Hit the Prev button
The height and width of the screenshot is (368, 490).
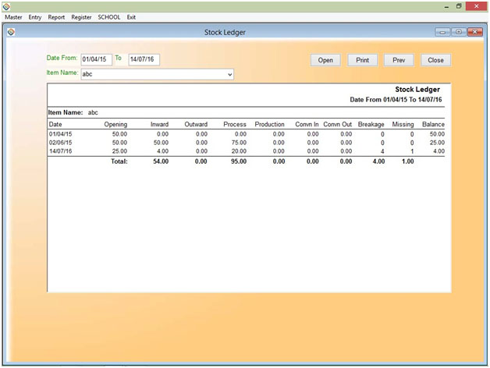point(399,60)
